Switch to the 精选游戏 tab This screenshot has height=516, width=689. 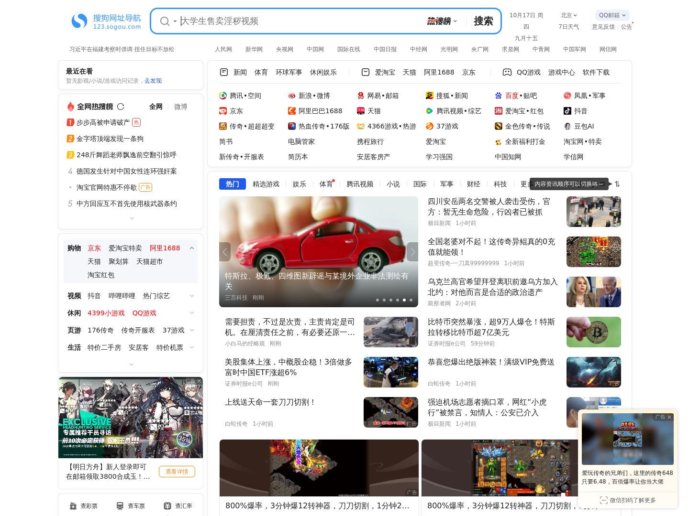click(x=266, y=184)
